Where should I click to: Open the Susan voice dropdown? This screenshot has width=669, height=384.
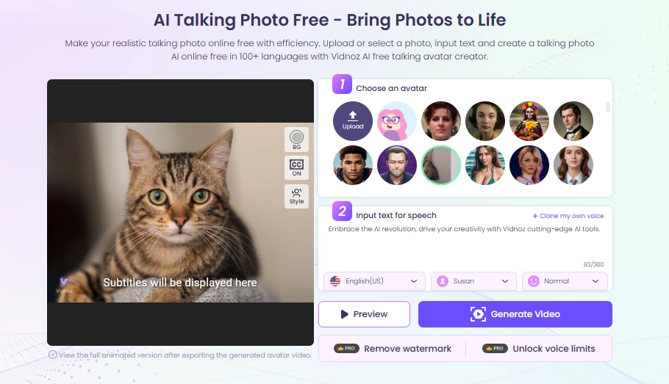(473, 281)
